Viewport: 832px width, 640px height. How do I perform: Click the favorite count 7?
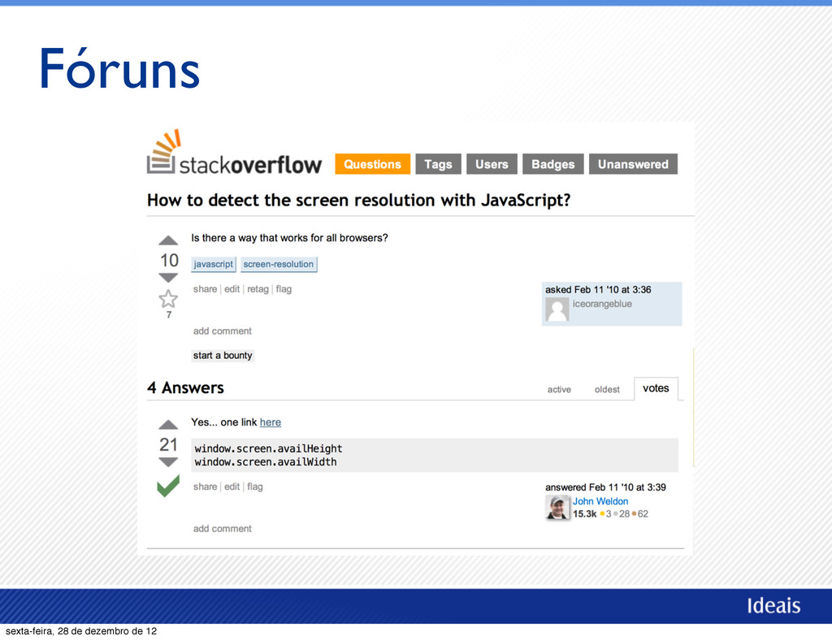coord(169,315)
